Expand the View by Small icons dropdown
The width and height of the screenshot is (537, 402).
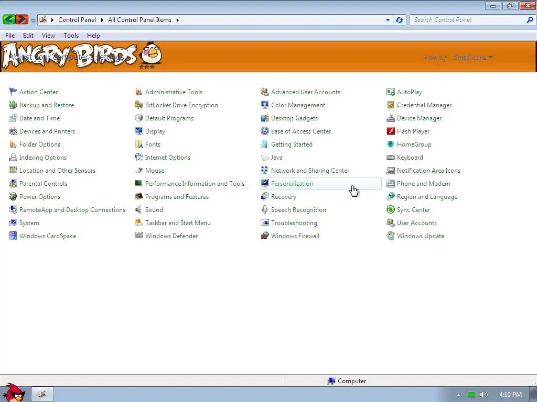(473, 57)
